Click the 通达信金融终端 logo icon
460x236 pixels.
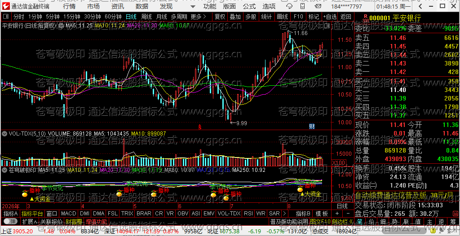tap(6, 6)
